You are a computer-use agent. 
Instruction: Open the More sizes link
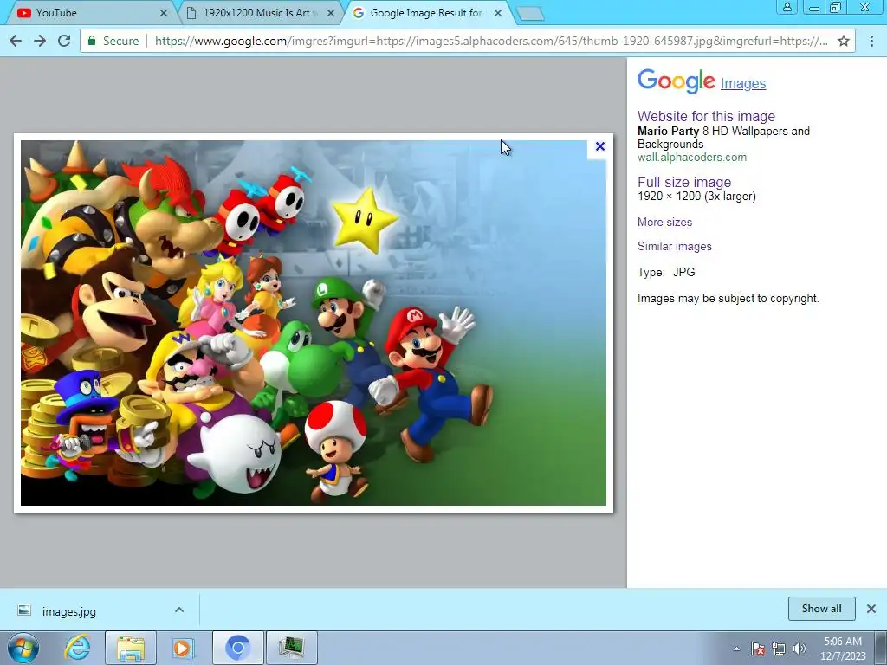pos(664,222)
